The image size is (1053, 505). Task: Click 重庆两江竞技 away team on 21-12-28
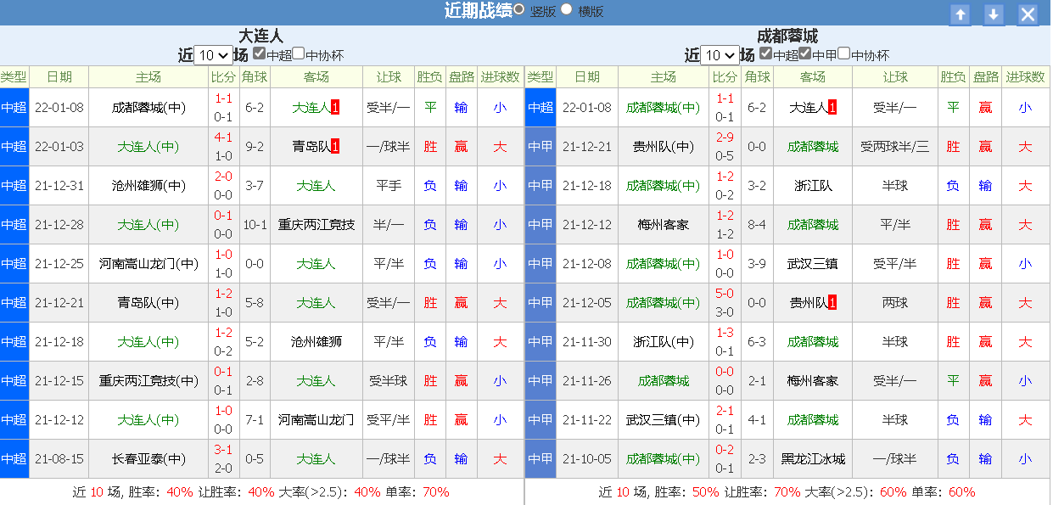(x=316, y=225)
